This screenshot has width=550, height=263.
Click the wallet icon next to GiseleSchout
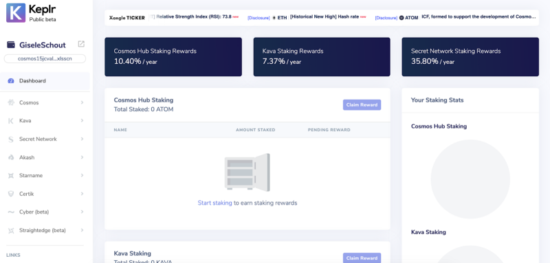[11, 45]
